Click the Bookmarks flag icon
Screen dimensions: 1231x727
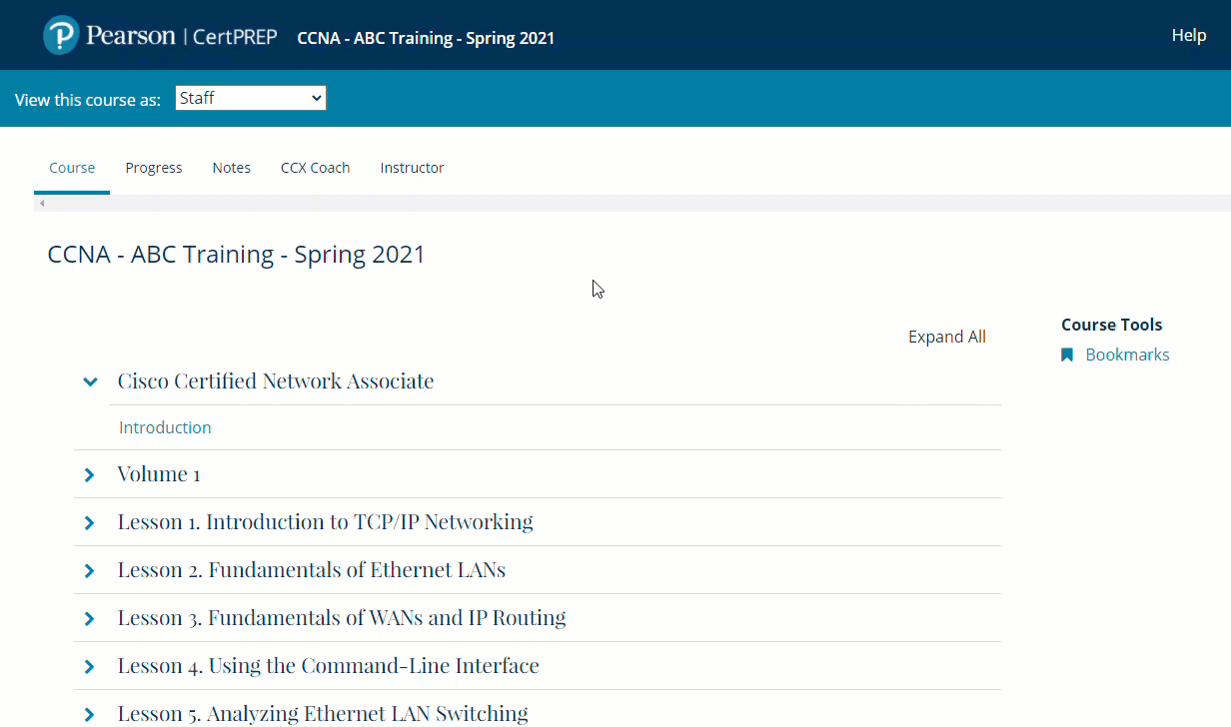pos(1067,355)
